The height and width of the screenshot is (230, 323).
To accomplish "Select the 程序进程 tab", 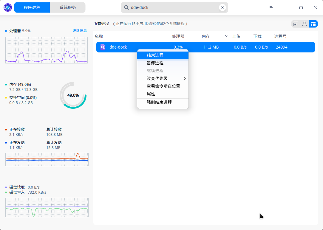I will (x=32, y=7).
